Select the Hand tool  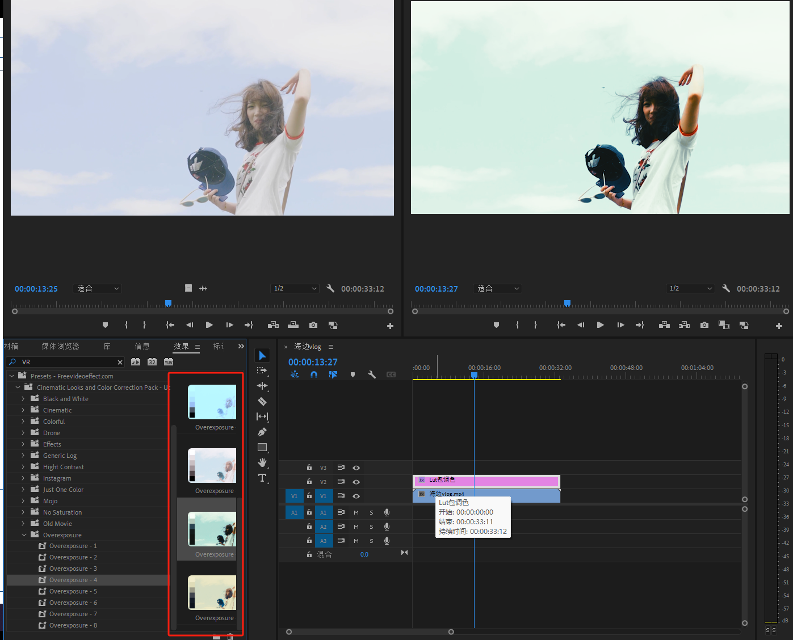tap(262, 462)
